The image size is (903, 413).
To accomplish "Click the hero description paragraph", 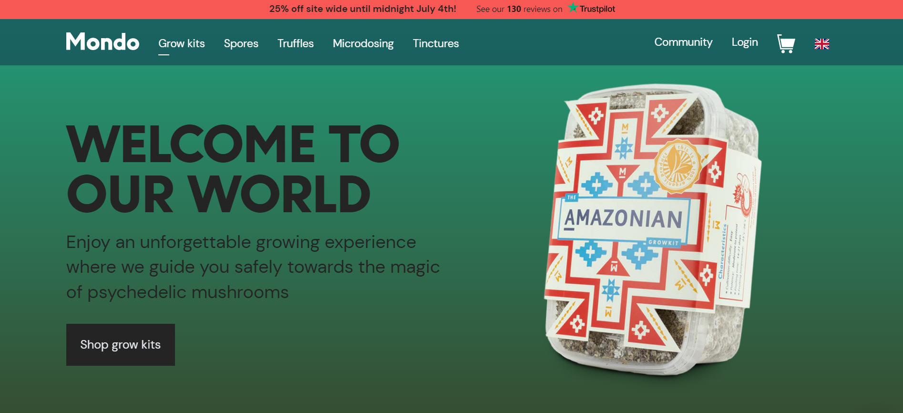I will tap(253, 267).
